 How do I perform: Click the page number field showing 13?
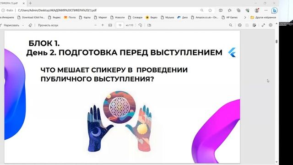(x=120, y=25)
